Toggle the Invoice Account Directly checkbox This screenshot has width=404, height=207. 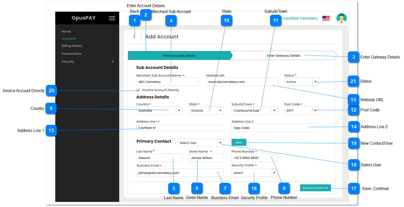coord(138,90)
